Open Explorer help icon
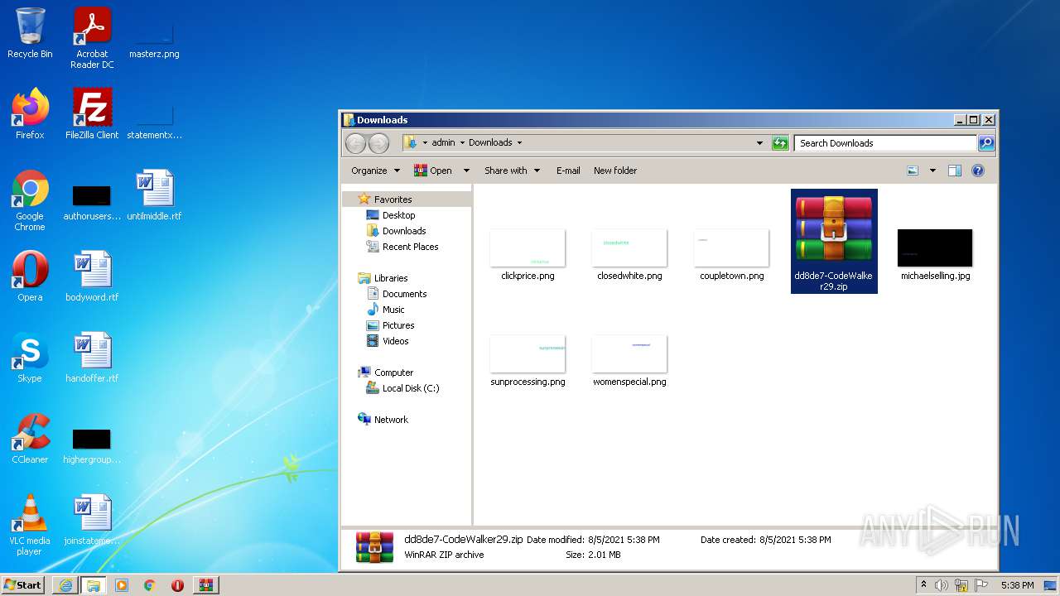The height and width of the screenshot is (596, 1060). pyautogui.click(x=978, y=171)
